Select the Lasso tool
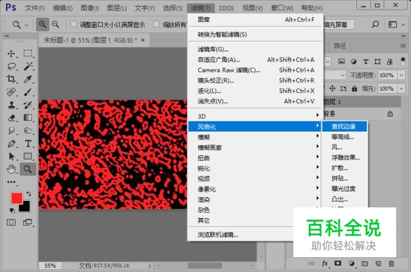The width and height of the screenshot is (411, 272). (x=11, y=66)
